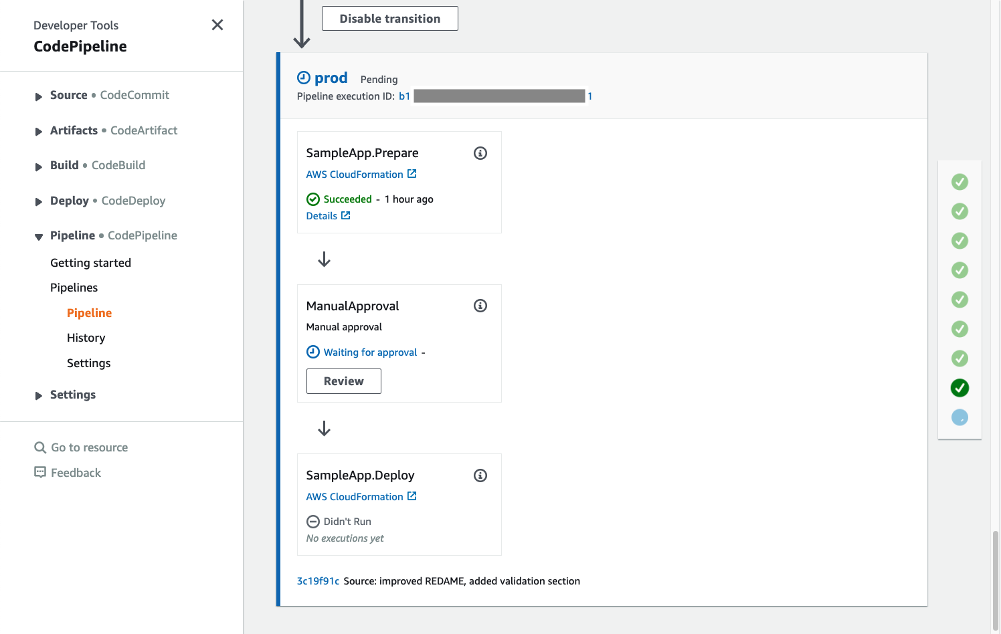1001x634 pixels.
Task: Show info for ManualApproval action
Action: tap(480, 306)
